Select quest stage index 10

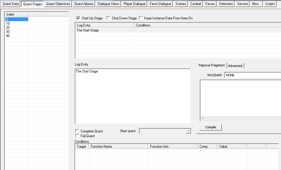8,23
